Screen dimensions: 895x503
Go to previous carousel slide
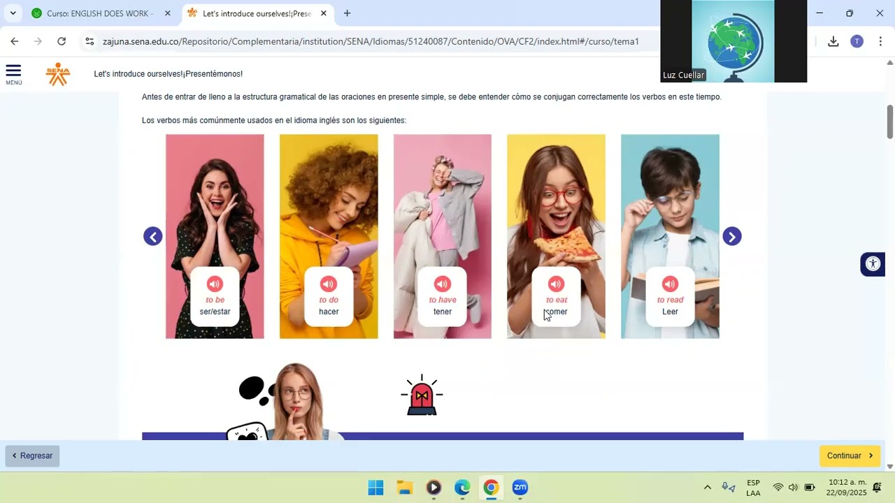click(153, 236)
